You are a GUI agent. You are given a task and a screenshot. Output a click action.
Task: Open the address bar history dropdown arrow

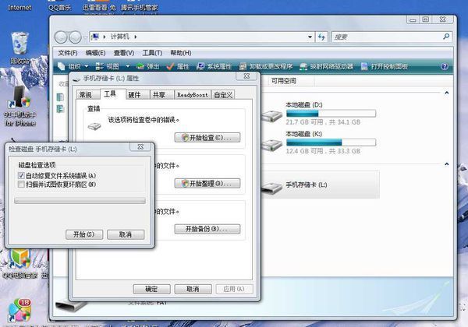click(x=310, y=37)
